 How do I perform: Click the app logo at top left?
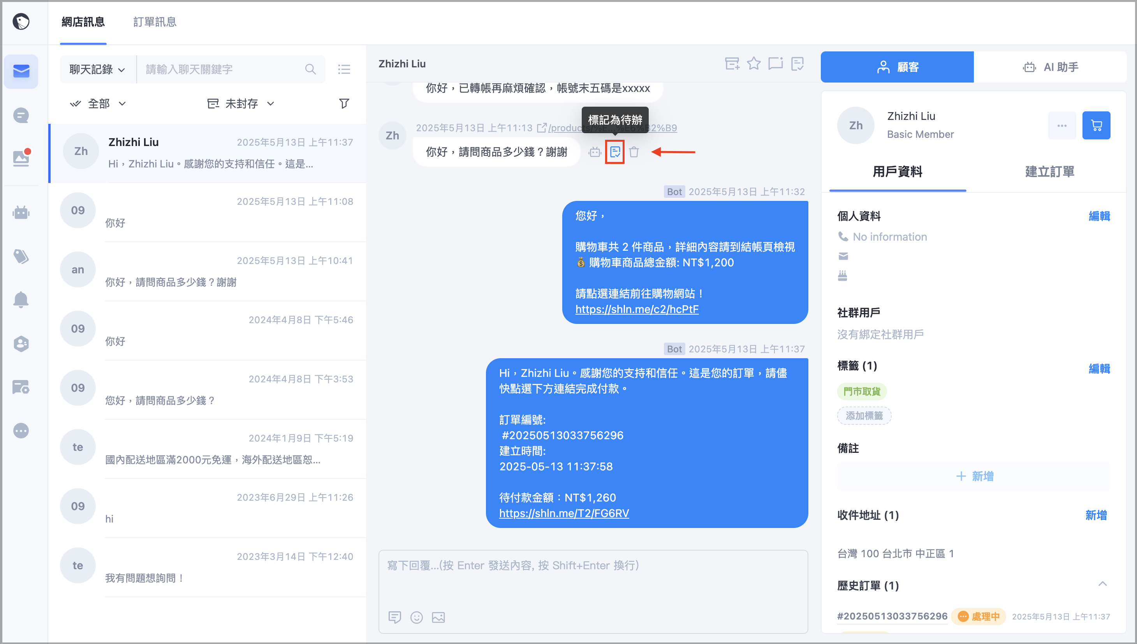point(21,21)
